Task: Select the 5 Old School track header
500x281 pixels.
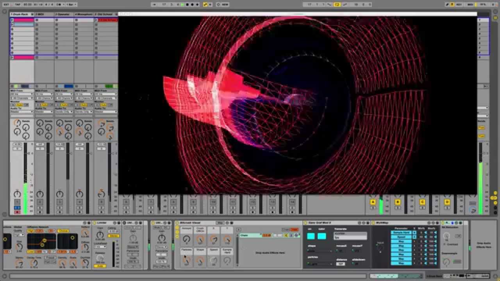Action: (x=106, y=14)
